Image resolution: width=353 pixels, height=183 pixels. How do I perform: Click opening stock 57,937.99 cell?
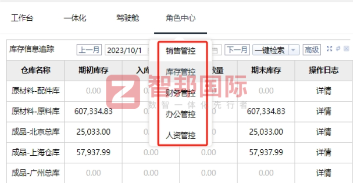point(93,152)
